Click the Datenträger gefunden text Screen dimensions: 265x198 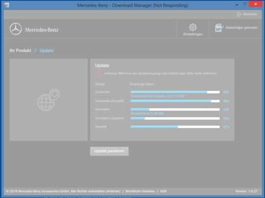pos(242,27)
